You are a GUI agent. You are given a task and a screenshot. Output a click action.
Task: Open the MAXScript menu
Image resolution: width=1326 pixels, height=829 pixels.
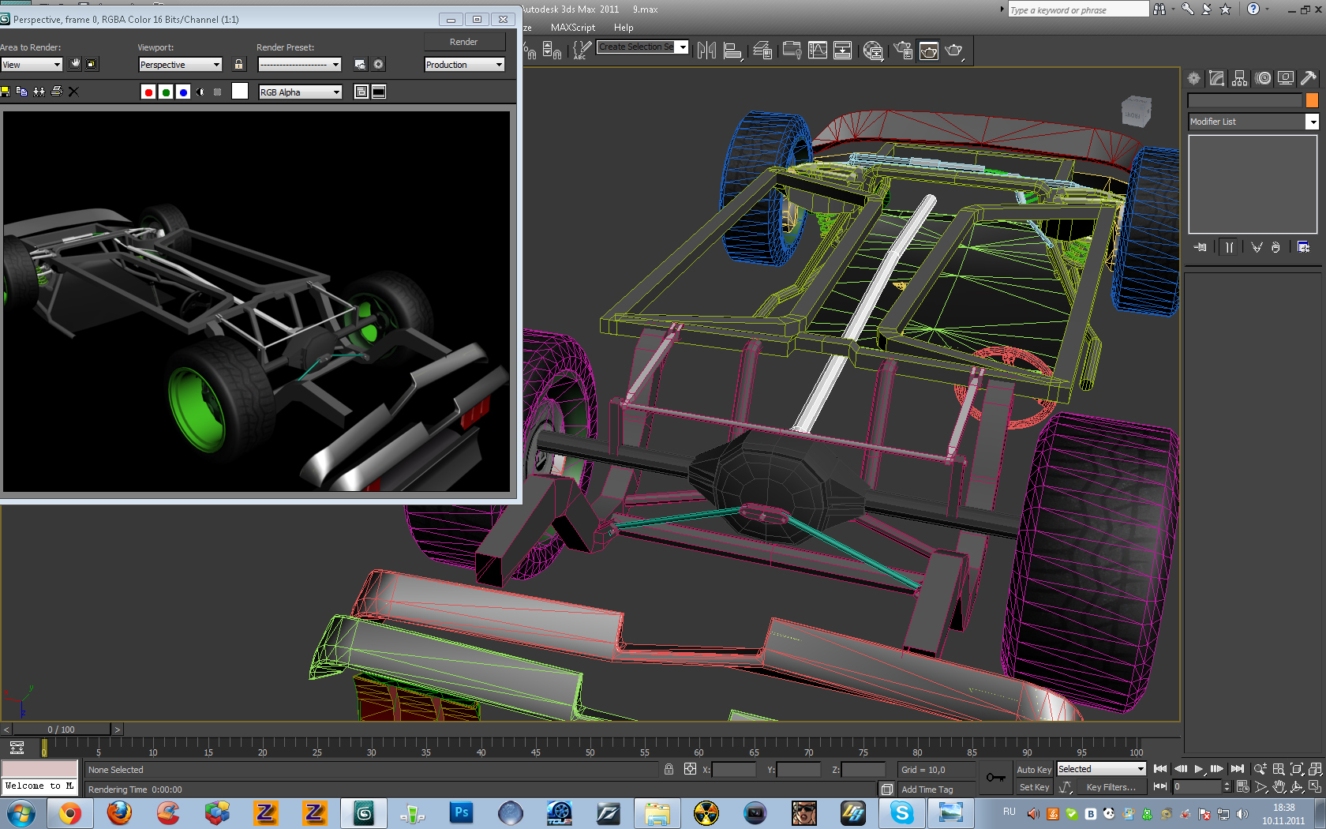coord(572,28)
